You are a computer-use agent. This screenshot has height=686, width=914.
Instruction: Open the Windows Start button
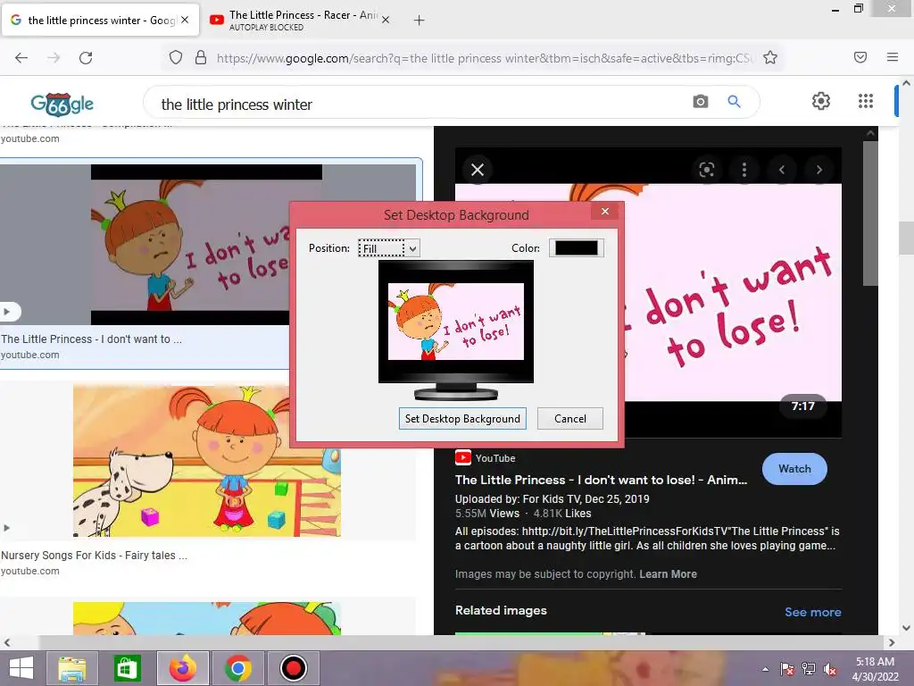click(x=21, y=668)
